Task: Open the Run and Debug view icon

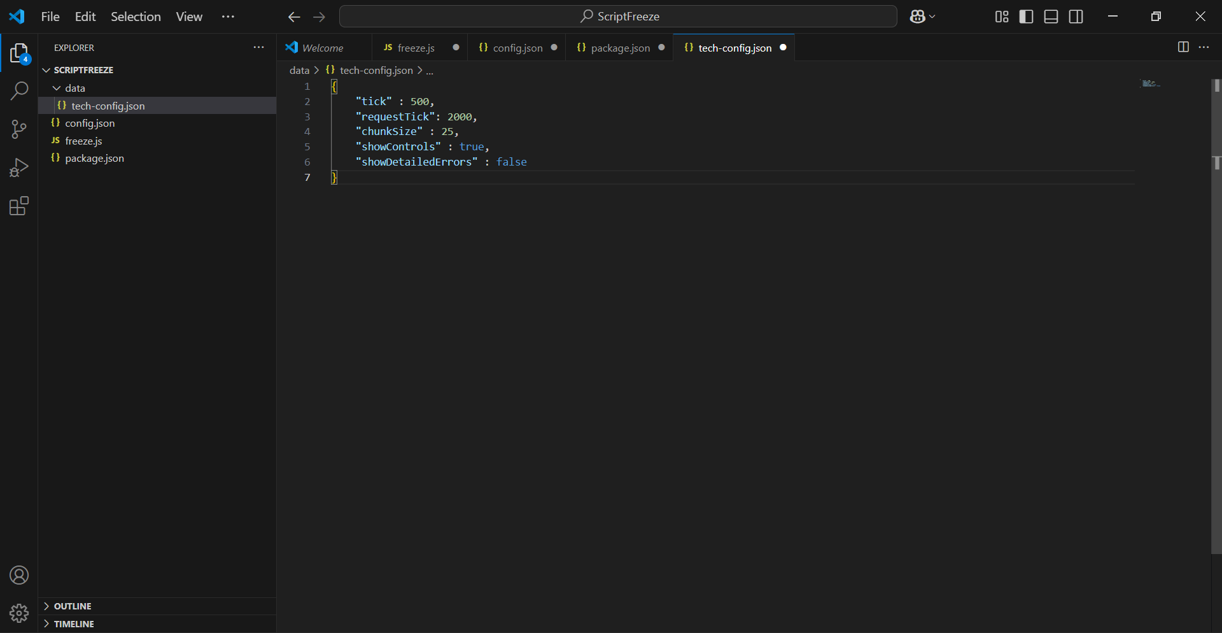Action: pyautogui.click(x=19, y=167)
